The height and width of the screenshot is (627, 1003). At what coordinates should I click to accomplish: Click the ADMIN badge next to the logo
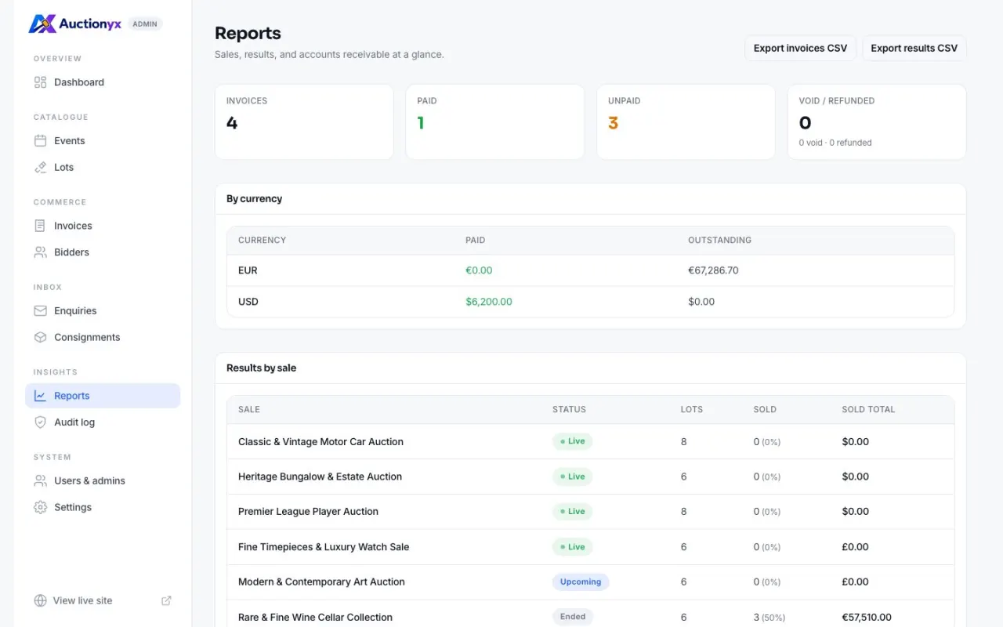145,24
